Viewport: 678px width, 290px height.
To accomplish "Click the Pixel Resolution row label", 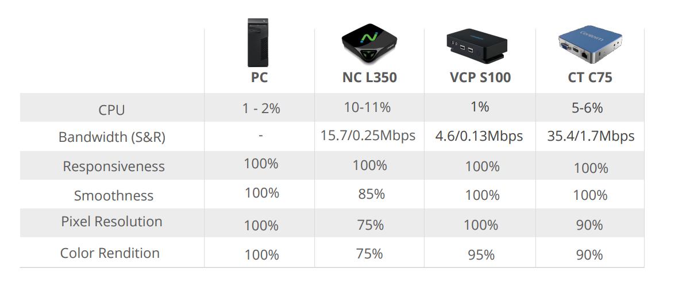I will click(111, 221).
